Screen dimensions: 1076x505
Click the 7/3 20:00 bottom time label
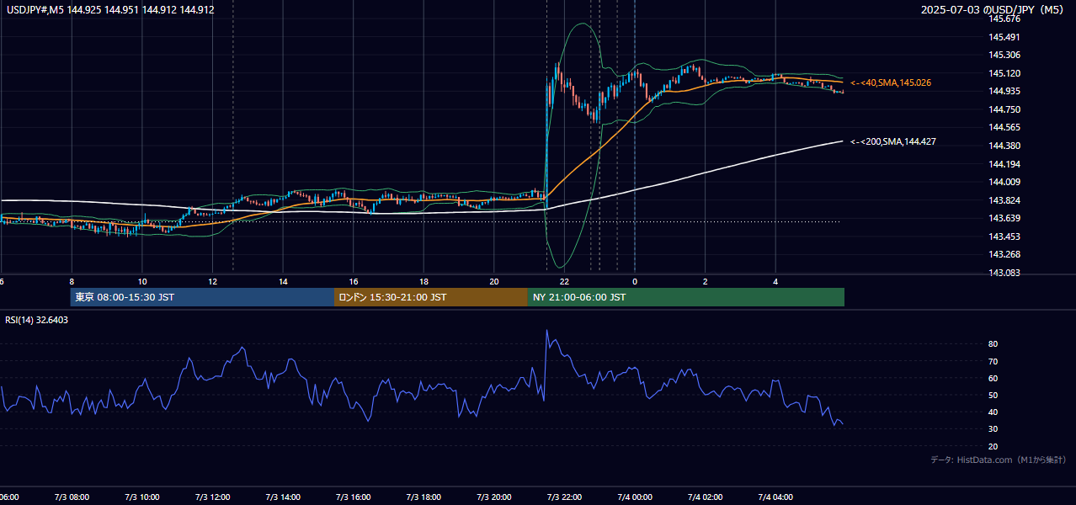[x=494, y=497]
